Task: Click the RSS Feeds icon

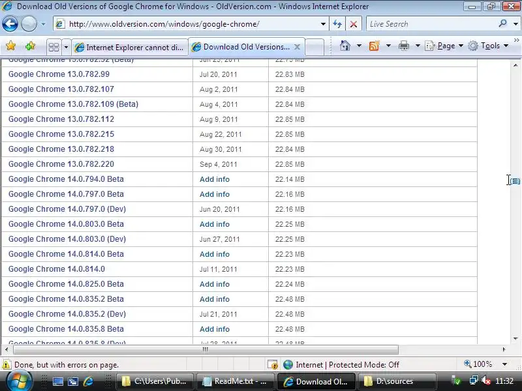Action: pyautogui.click(x=374, y=46)
